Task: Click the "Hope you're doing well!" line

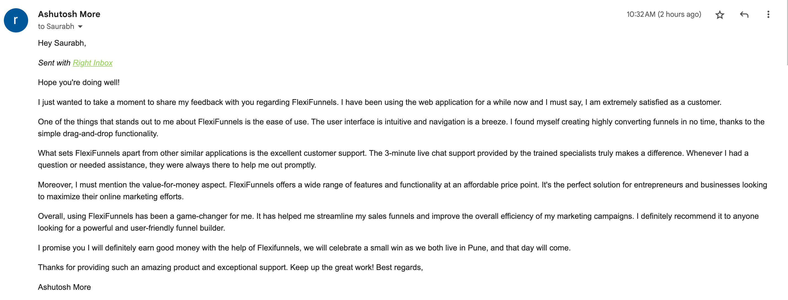Action: (x=79, y=82)
